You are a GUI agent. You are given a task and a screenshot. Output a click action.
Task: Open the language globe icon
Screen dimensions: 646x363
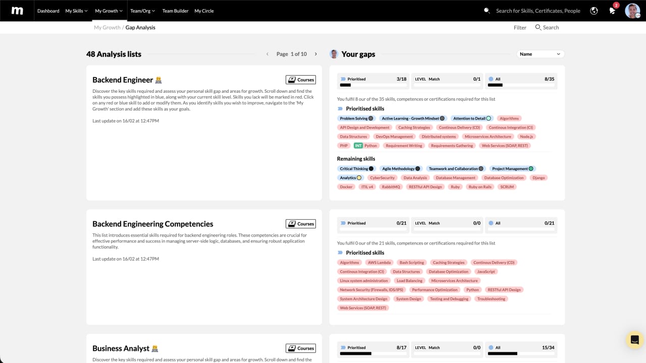pos(594,11)
